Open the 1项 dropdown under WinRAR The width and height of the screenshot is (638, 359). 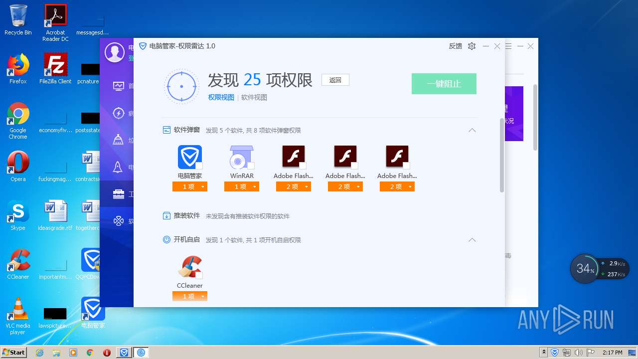tap(242, 186)
